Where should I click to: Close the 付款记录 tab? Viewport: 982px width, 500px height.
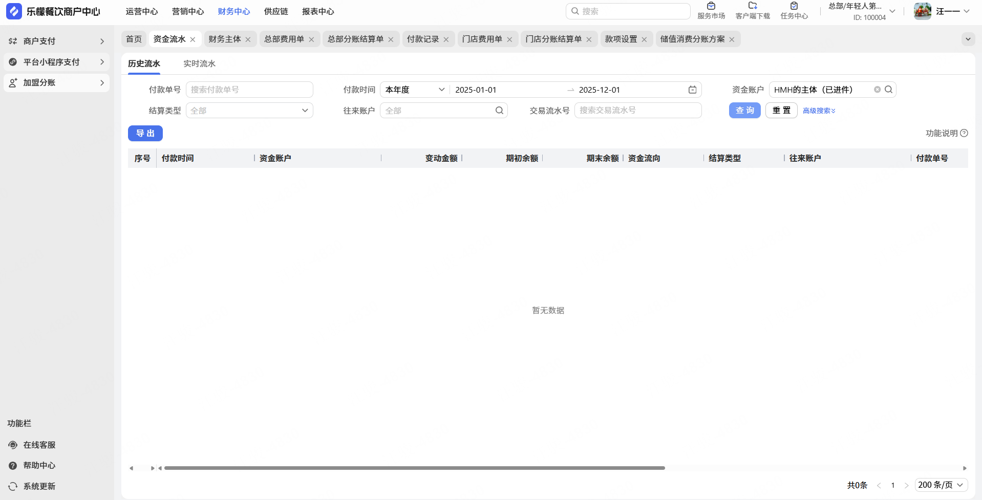pos(446,39)
